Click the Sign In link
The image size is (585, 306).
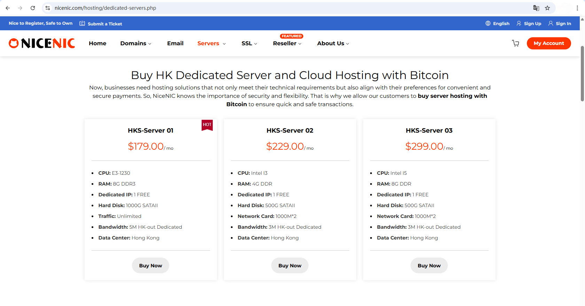563,24
